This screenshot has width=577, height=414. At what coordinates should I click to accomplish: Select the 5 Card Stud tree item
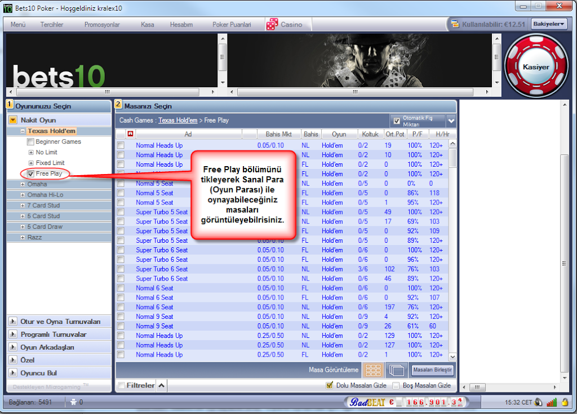43,216
